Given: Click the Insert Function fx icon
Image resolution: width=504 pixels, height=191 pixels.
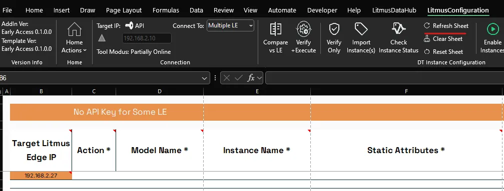Looking at the screenshot, I should [251, 78].
